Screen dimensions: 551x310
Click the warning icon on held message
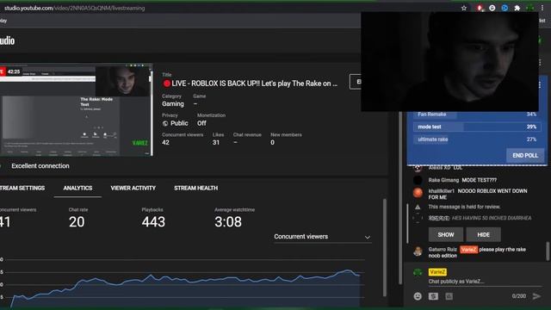418,207
